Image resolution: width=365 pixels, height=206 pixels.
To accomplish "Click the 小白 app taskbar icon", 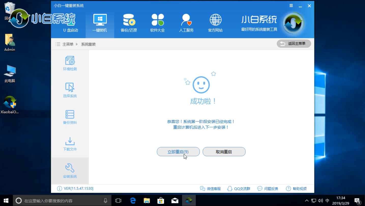I will point(189,201).
